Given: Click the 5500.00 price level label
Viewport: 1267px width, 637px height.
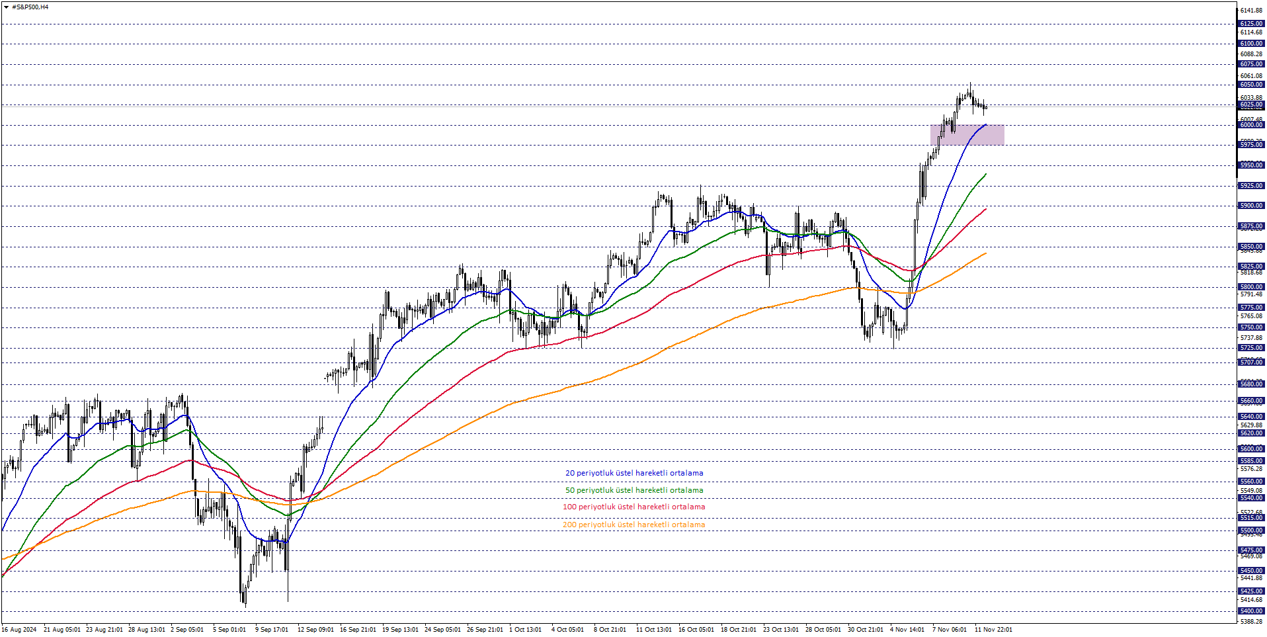Looking at the screenshot, I should click(x=1251, y=531).
